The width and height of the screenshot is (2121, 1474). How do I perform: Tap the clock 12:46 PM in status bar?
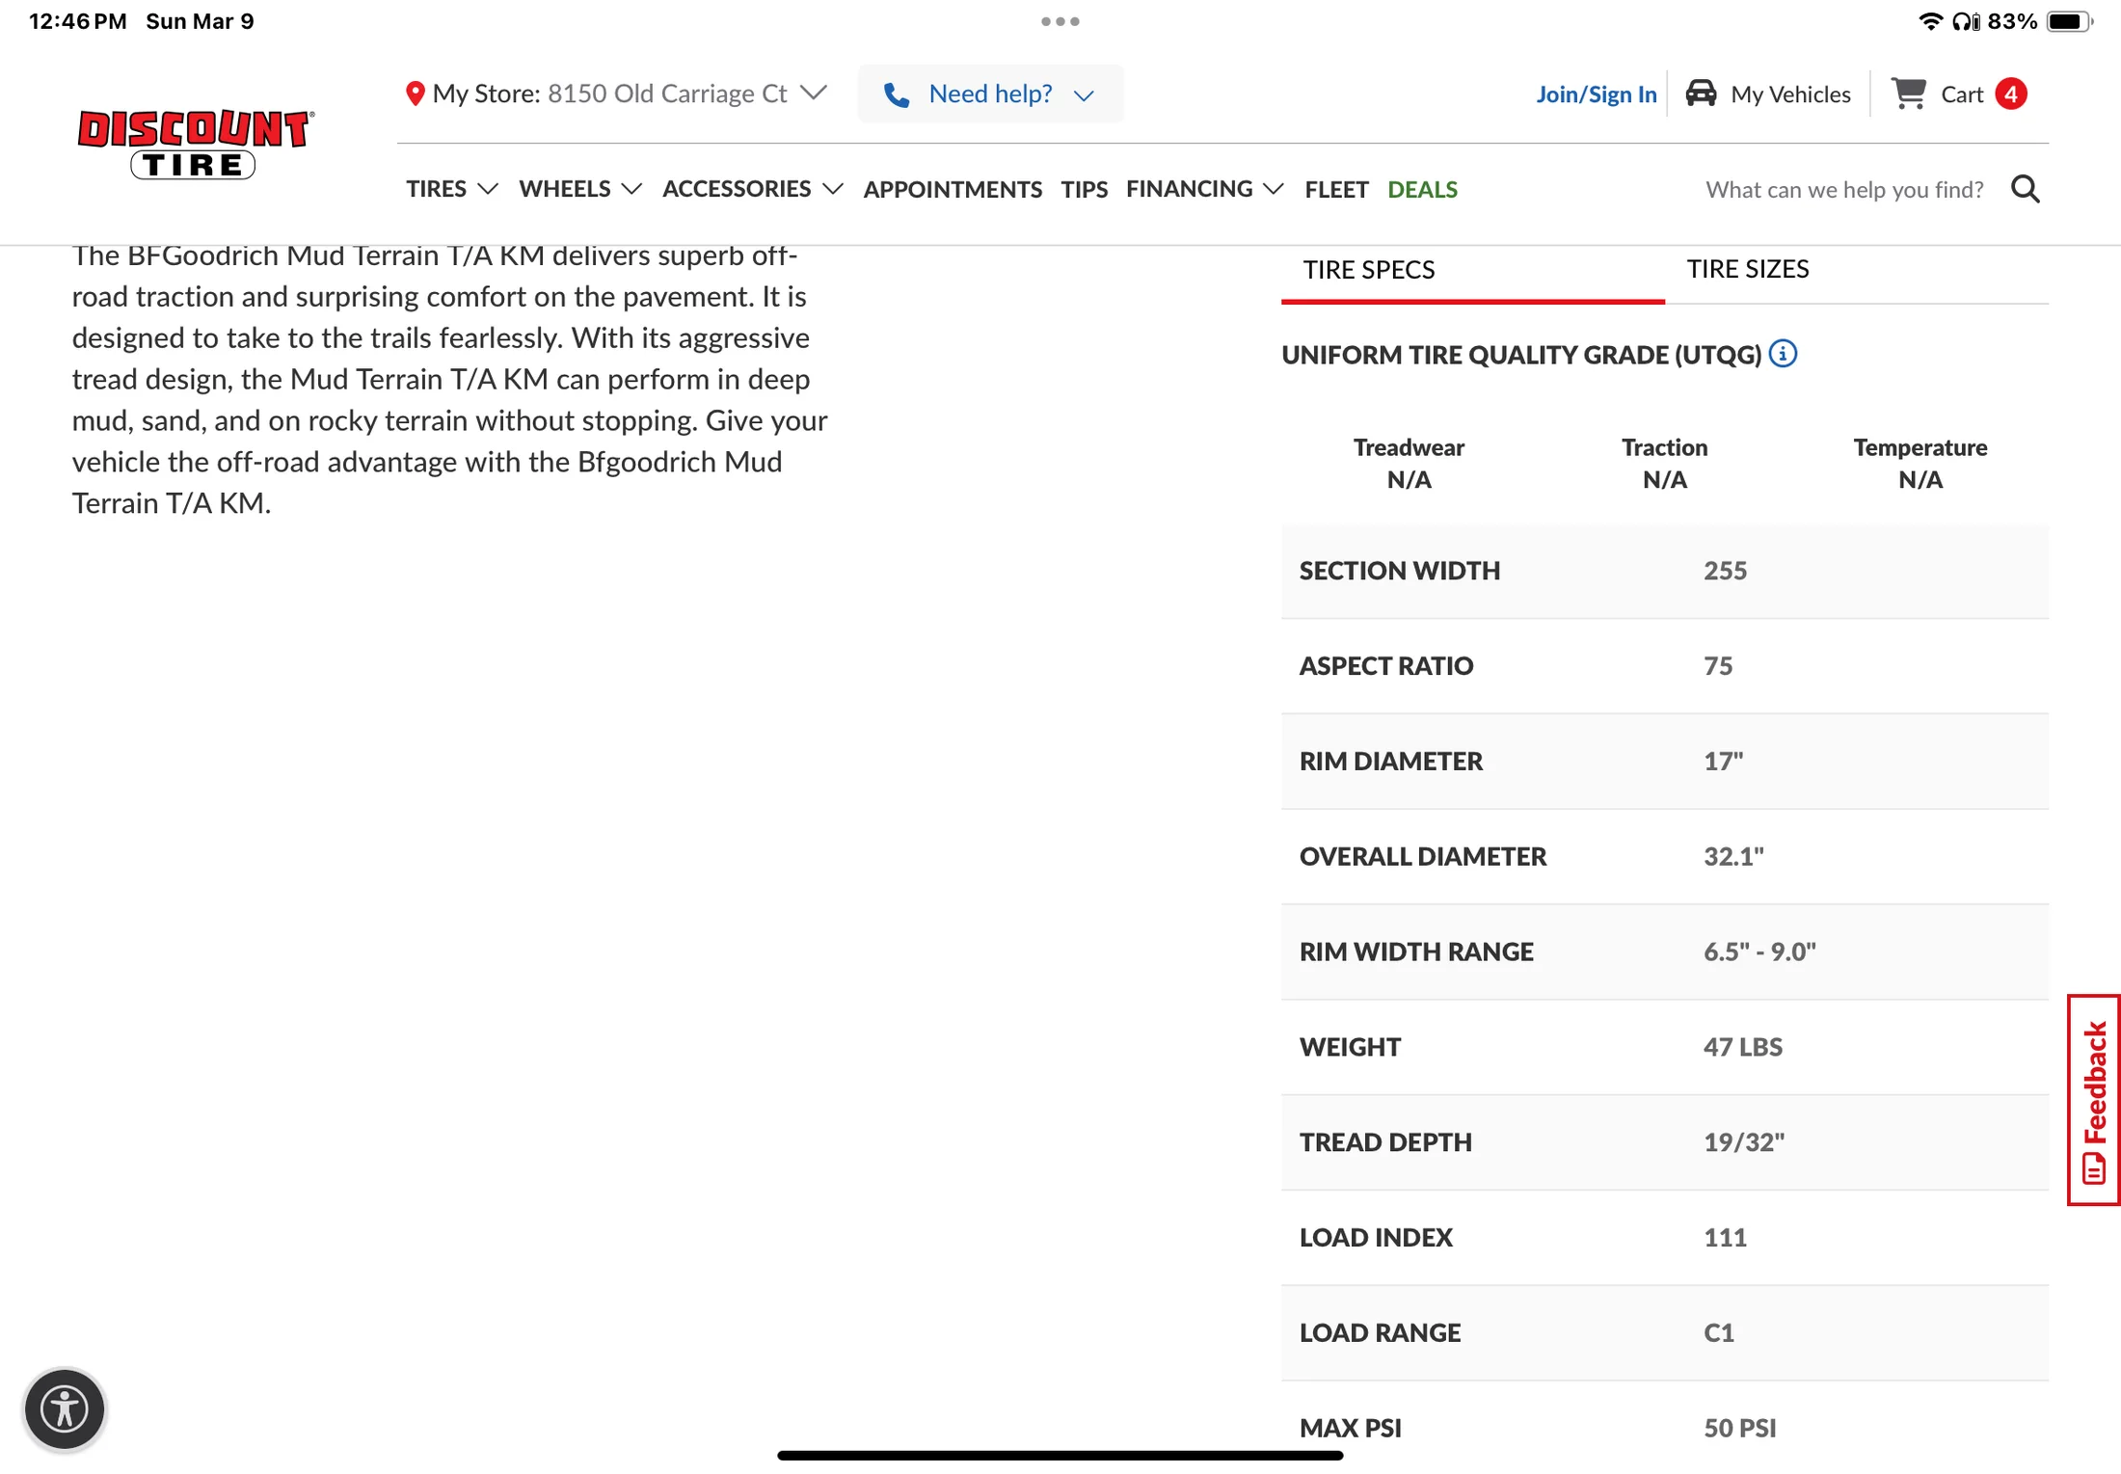pos(78,21)
